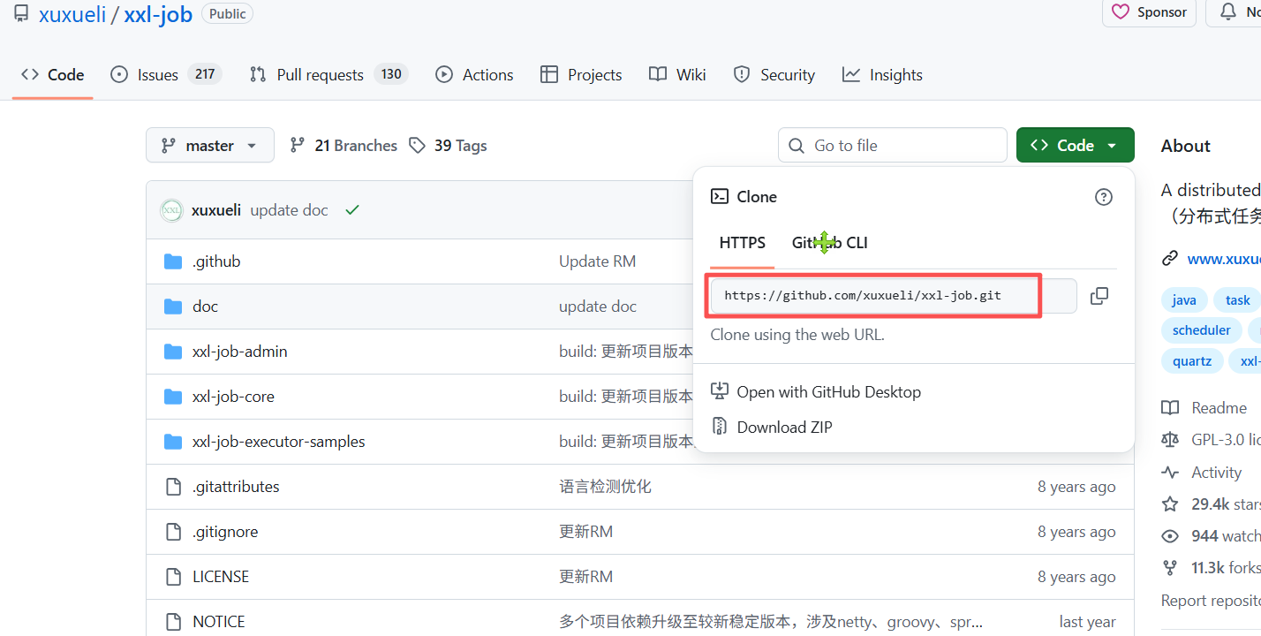The height and width of the screenshot is (636, 1261).
Task: Click Download ZIP
Action: coord(773,428)
